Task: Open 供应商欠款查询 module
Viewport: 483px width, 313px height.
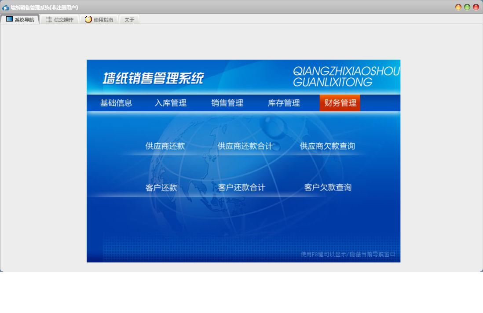Action: (327, 146)
